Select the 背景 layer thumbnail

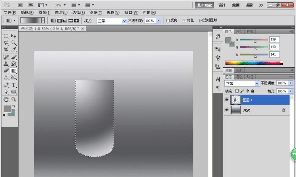click(236, 110)
